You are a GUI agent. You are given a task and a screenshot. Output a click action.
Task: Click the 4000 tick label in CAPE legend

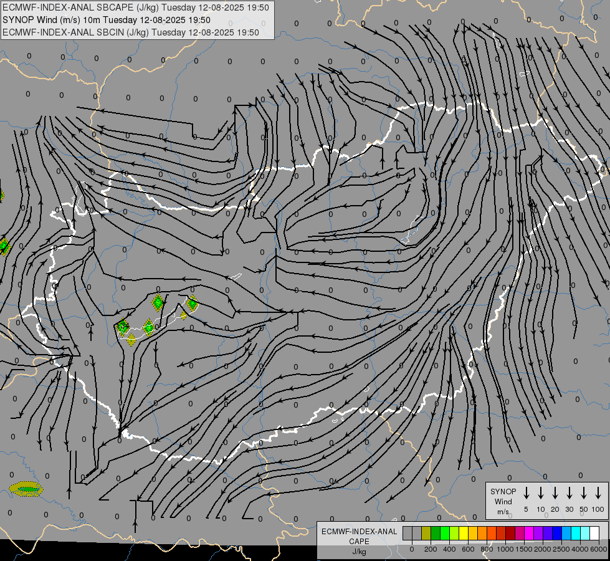point(579,549)
